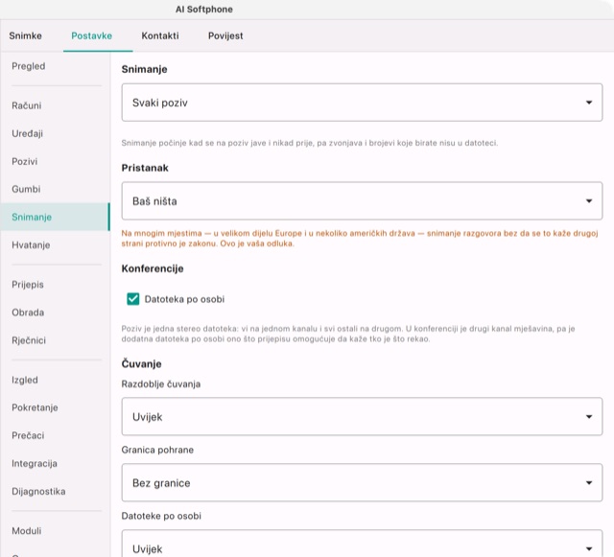Viewport: 614px width, 557px height.
Task: Expand the Pristanak 'Baš ništa' dropdown
Action: pyautogui.click(x=362, y=200)
